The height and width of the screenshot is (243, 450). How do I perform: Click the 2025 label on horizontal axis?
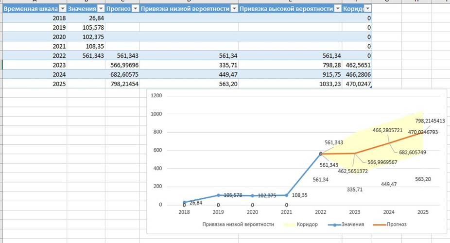point(422,212)
